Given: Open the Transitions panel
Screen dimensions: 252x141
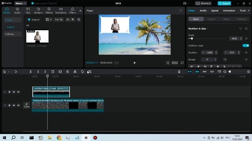Looking at the screenshot, I should [x=61, y=11].
